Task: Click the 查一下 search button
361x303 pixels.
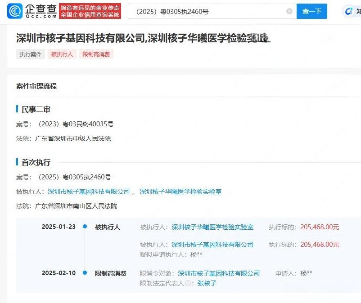Action: 312,11
